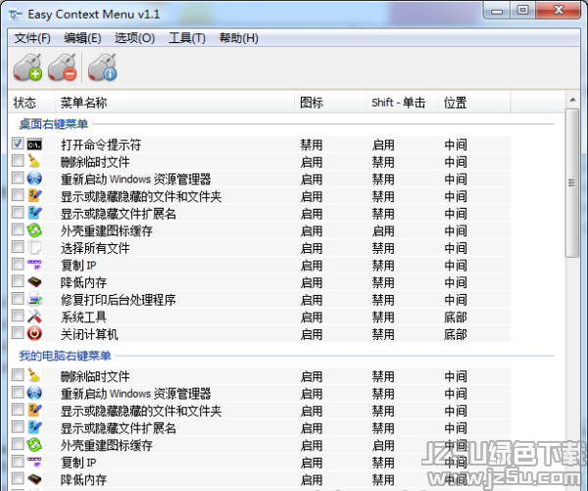Click the blank pages icon of 选择所有文件
The image size is (588, 491).
(x=34, y=248)
